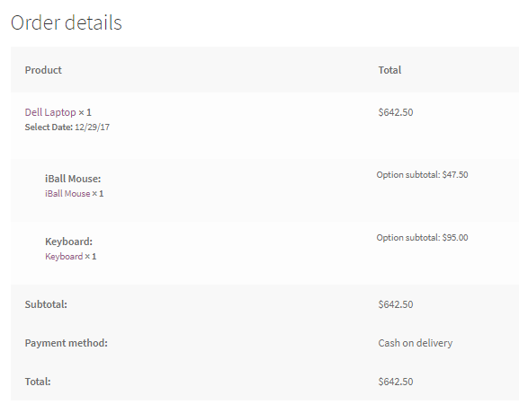Click the Payment method label

pyautogui.click(x=67, y=343)
